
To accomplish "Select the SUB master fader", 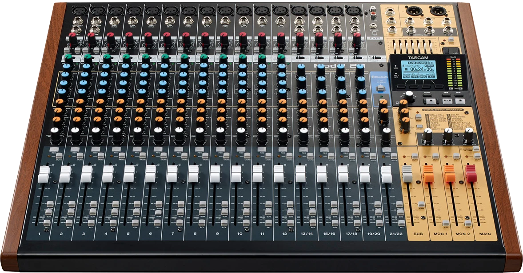I will coord(407,173).
